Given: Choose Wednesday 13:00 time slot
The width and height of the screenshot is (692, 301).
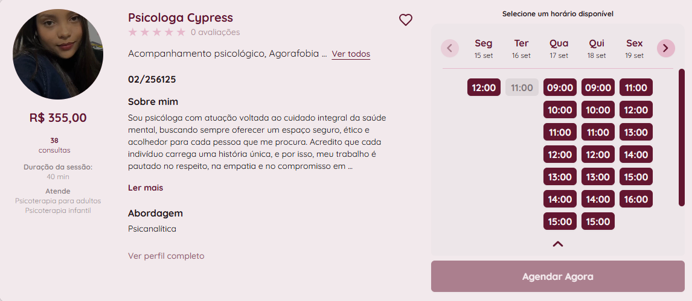Looking at the screenshot, I should [560, 177].
